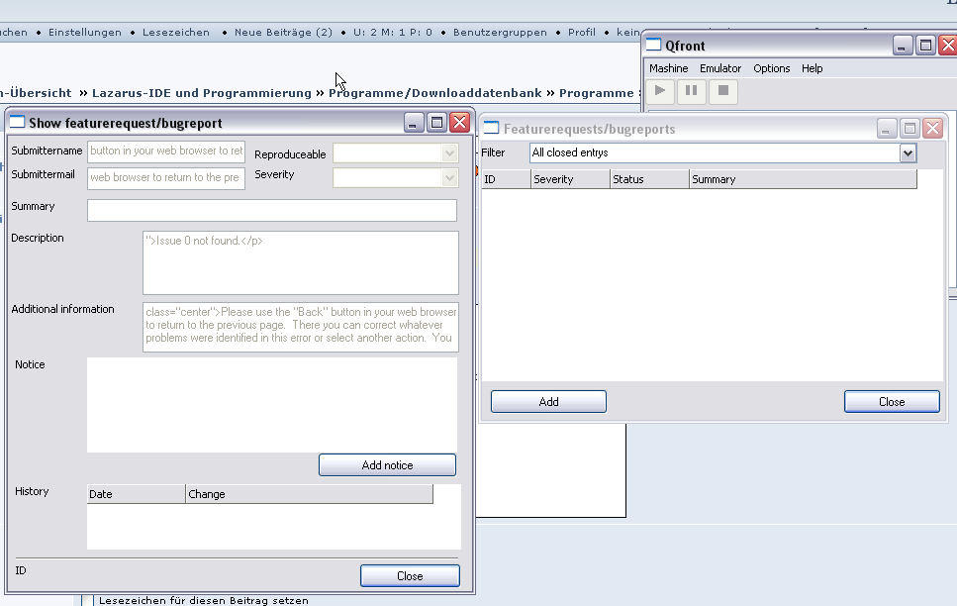
Task: Open the Benutzergruppen forum link
Action: pos(500,33)
